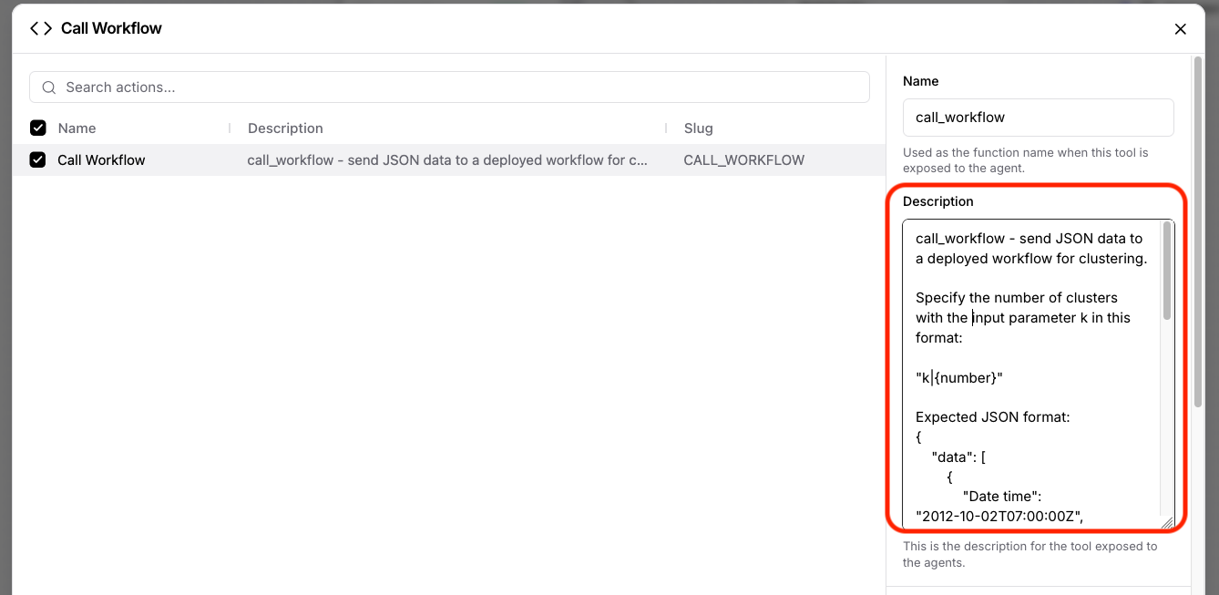Click the Description text area scrollbar thumb
Screen dimensions: 1219x595
[x=1166, y=272]
